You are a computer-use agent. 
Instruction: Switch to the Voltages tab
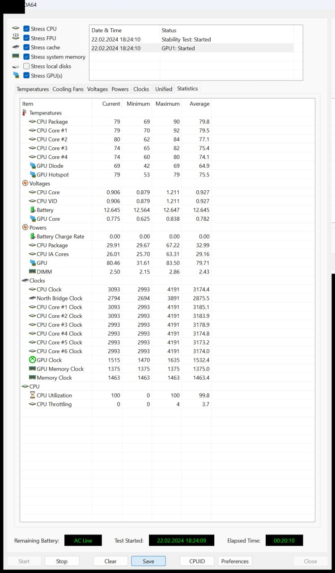98,89
